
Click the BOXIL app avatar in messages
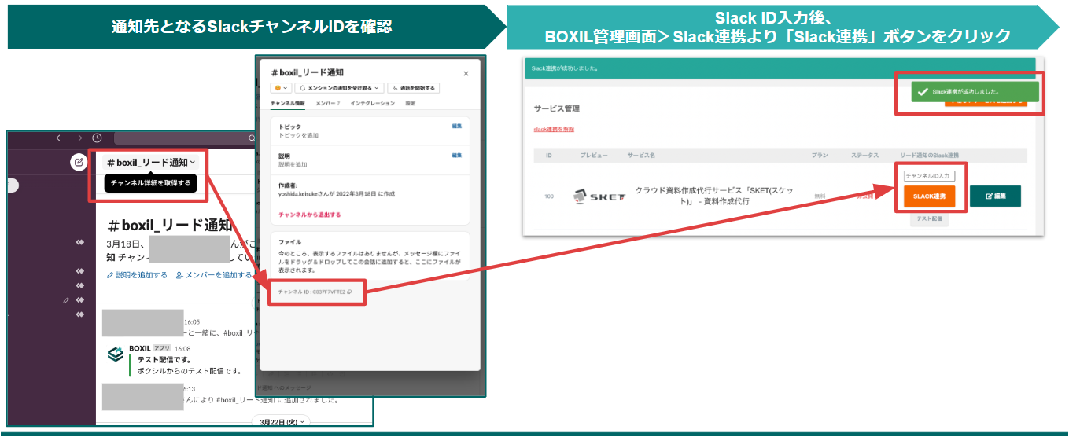[116, 355]
